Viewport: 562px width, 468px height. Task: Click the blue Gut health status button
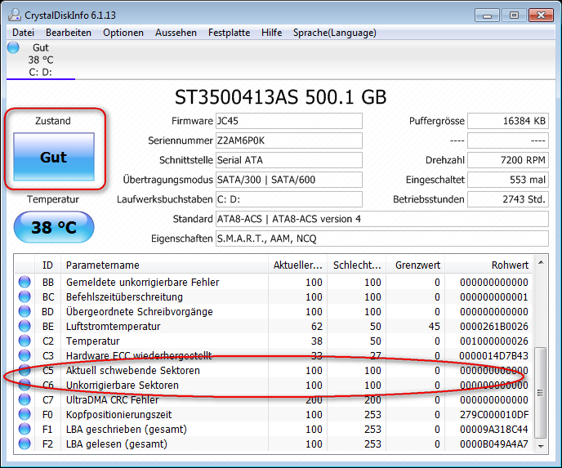(x=54, y=158)
